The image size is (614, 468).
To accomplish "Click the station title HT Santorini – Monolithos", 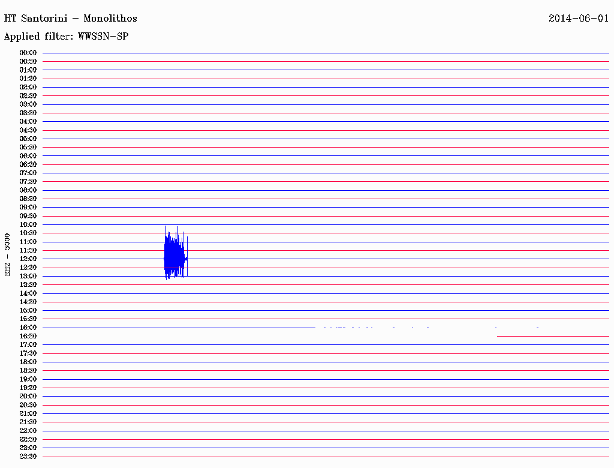I will click(x=71, y=19).
